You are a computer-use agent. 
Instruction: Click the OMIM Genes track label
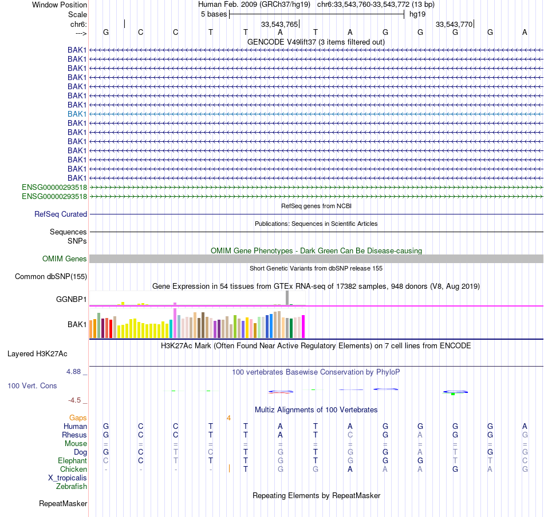point(65,259)
